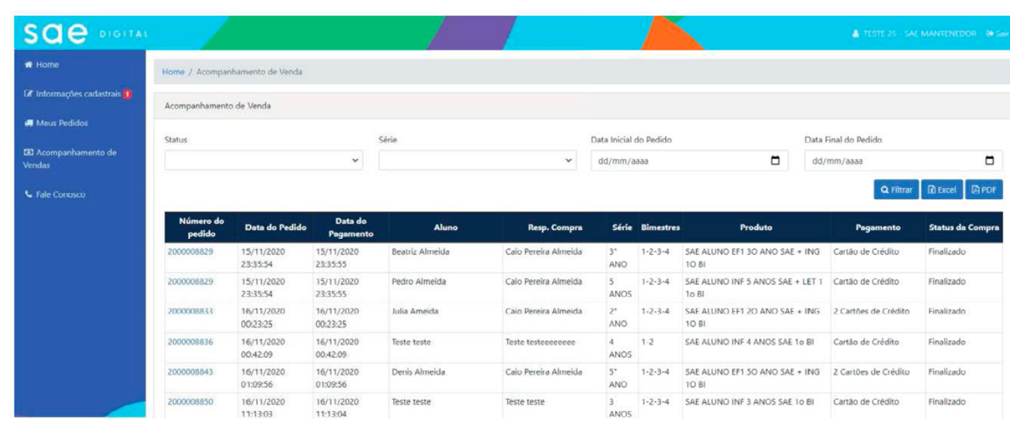Open the Status dropdown
The width and height of the screenshot is (1010, 421).
pyautogui.click(x=264, y=160)
